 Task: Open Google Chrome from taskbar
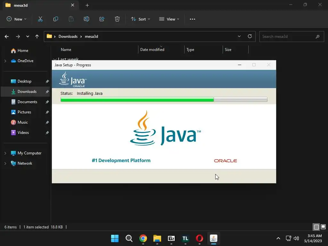click(143, 238)
